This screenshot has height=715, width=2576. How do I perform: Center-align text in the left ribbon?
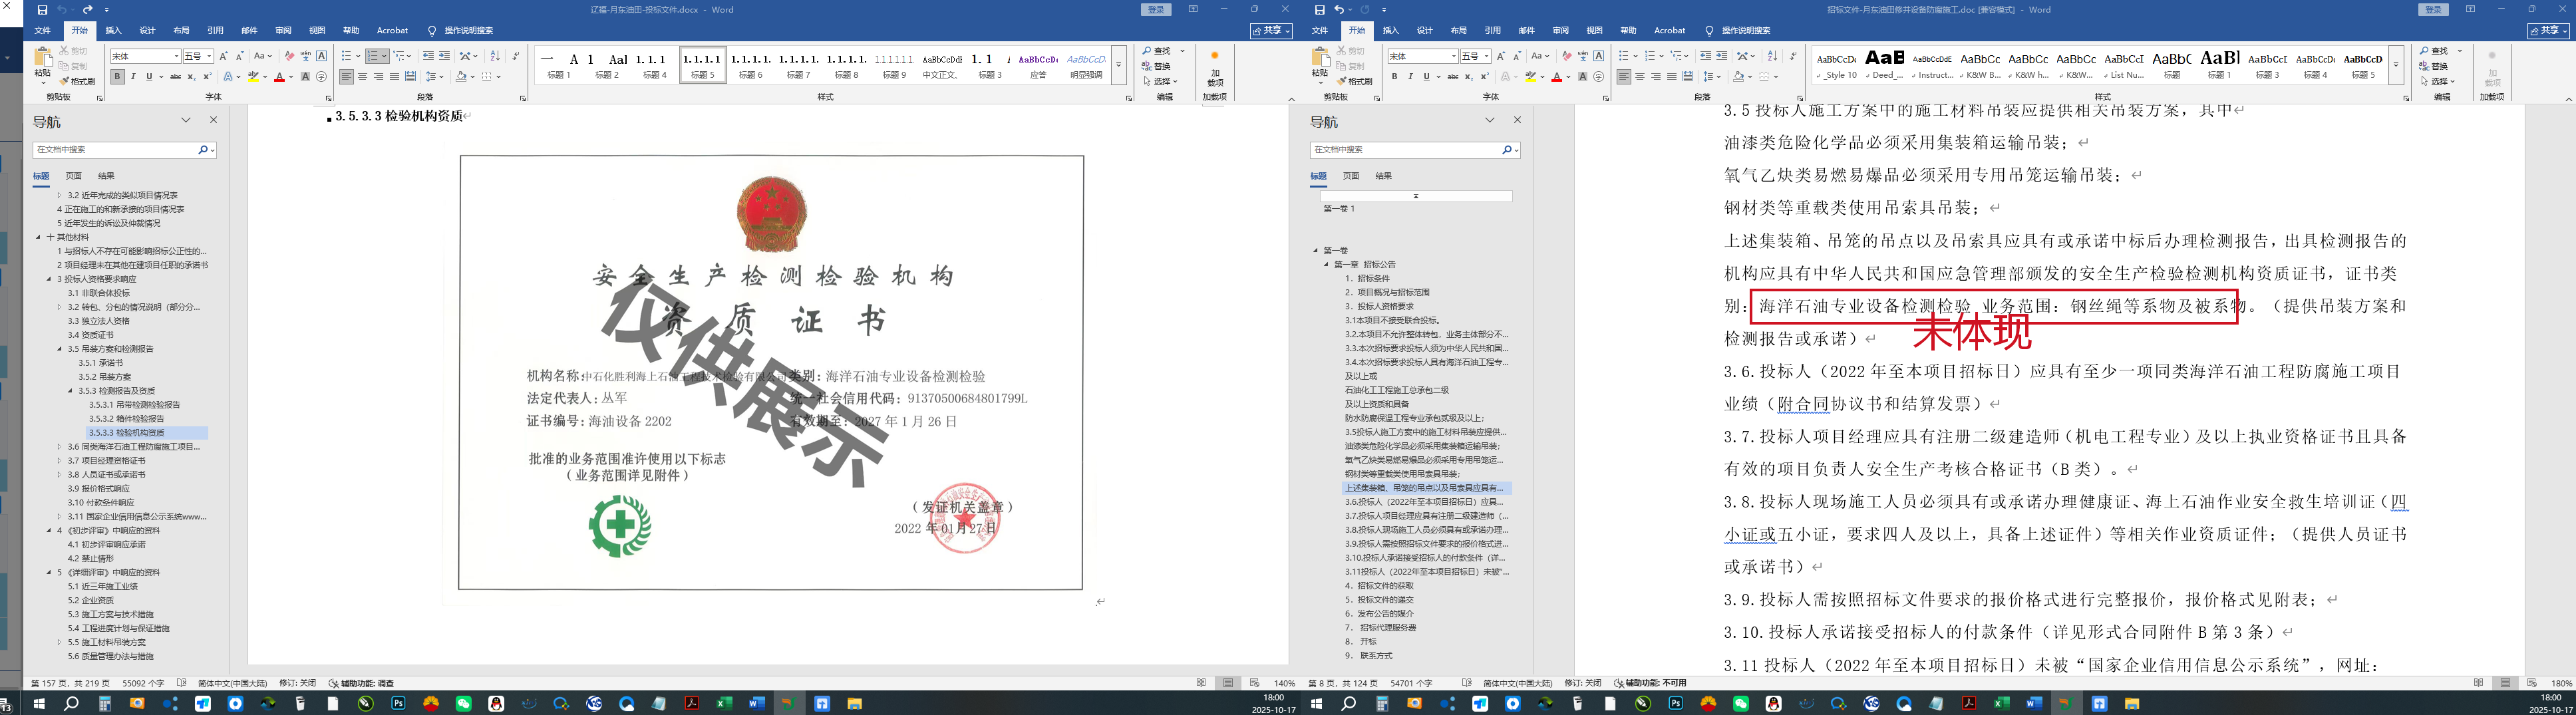(x=362, y=77)
